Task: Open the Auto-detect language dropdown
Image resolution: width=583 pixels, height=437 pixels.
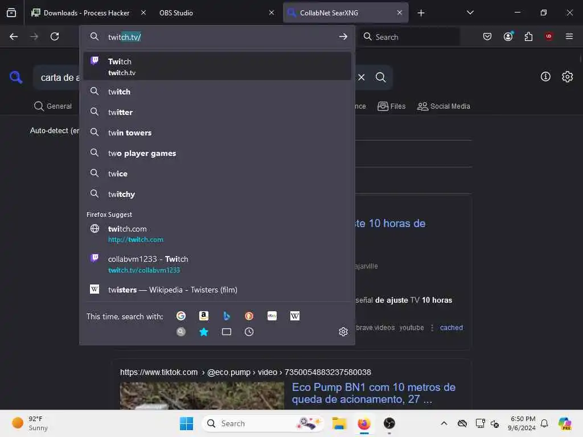Action: pos(54,130)
